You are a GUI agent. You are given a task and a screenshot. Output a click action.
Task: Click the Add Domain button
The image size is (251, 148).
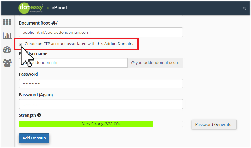pyautogui.click(x=34, y=138)
